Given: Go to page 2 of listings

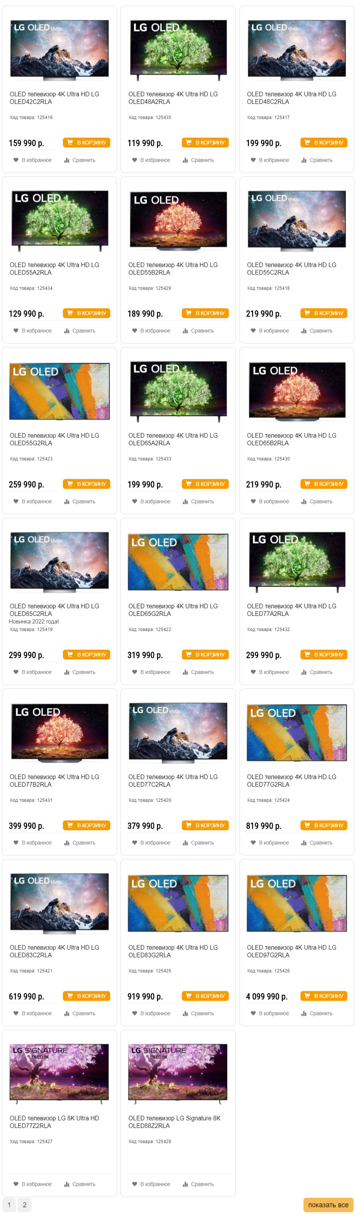Looking at the screenshot, I should click(x=25, y=1204).
